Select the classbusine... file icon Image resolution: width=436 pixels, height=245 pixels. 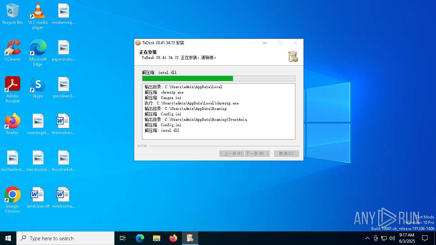click(x=38, y=161)
